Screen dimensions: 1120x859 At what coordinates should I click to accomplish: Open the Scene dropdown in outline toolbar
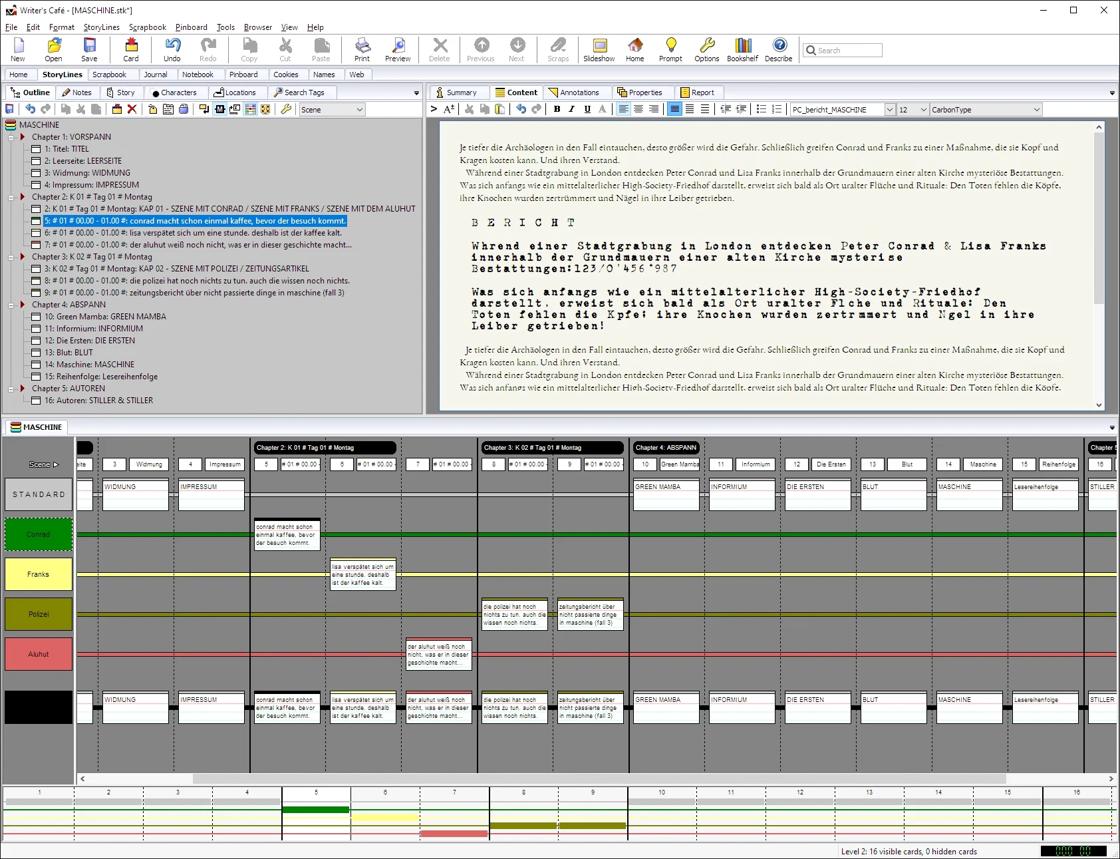click(332, 110)
